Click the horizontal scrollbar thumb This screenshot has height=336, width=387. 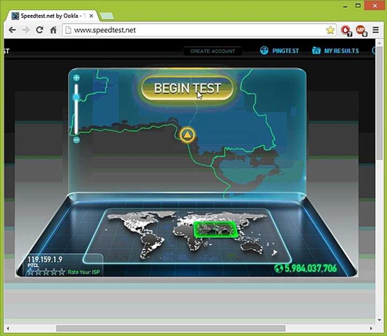click(171, 329)
